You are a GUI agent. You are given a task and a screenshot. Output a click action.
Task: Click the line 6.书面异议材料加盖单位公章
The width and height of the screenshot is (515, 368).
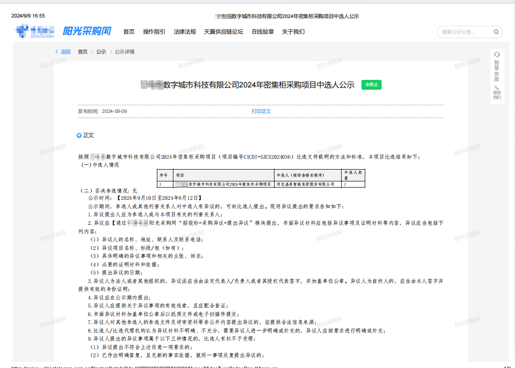click(x=163, y=315)
